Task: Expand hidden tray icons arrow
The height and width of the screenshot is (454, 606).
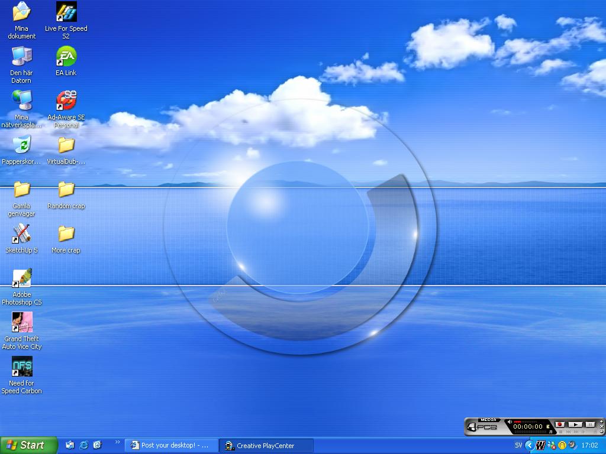Action: [x=530, y=446]
